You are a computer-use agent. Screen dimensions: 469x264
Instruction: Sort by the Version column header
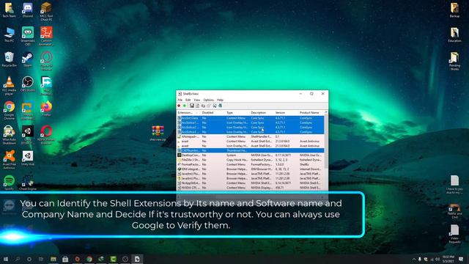point(287,112)
